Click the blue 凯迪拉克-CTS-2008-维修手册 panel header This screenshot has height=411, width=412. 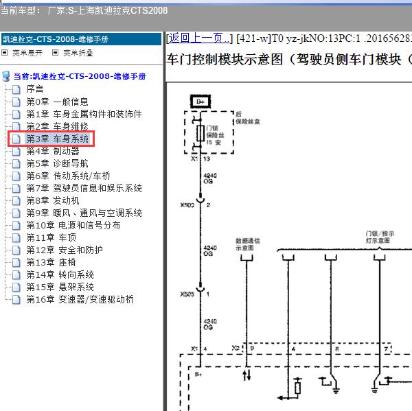click(81, 39)
